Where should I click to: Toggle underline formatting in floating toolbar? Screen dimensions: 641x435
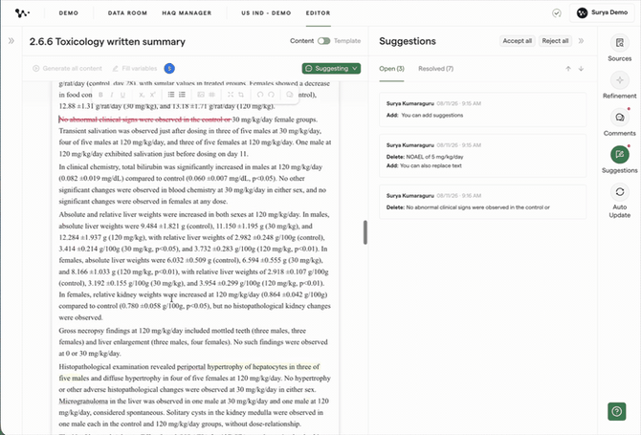122,95
